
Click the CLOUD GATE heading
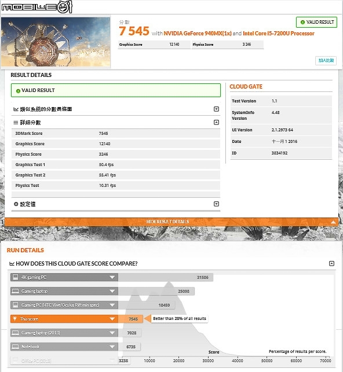click(246, 87)
